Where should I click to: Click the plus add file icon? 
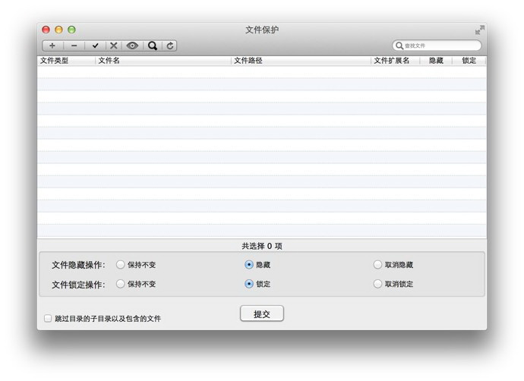pos(52,46)
